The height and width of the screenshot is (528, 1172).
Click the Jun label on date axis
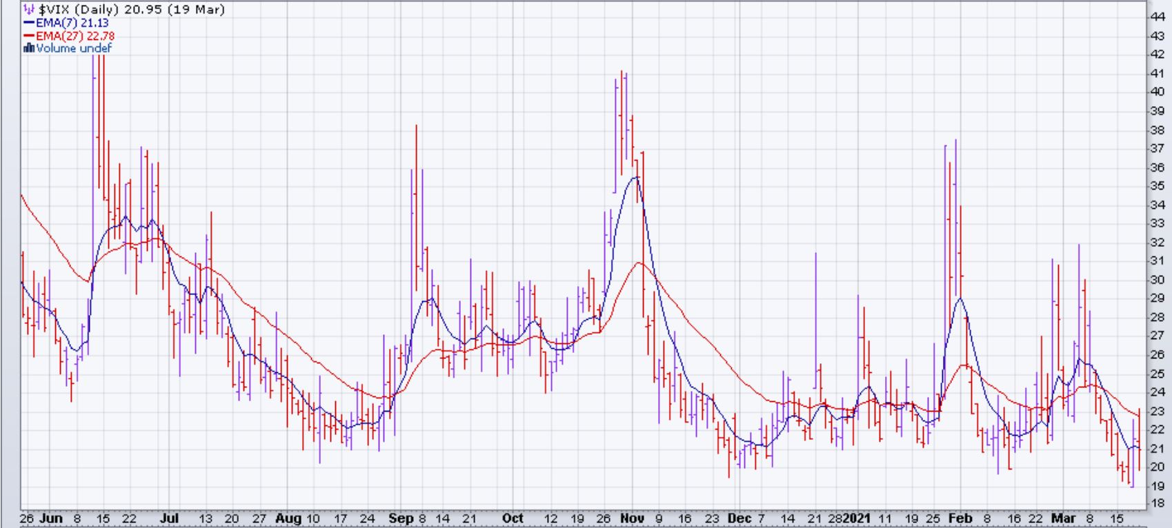(x=52, y=518)
